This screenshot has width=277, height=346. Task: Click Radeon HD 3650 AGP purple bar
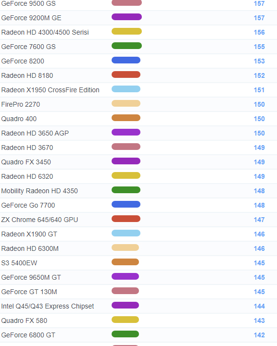coord(126,132)
